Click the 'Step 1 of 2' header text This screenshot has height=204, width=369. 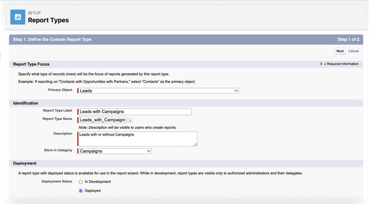349,39
